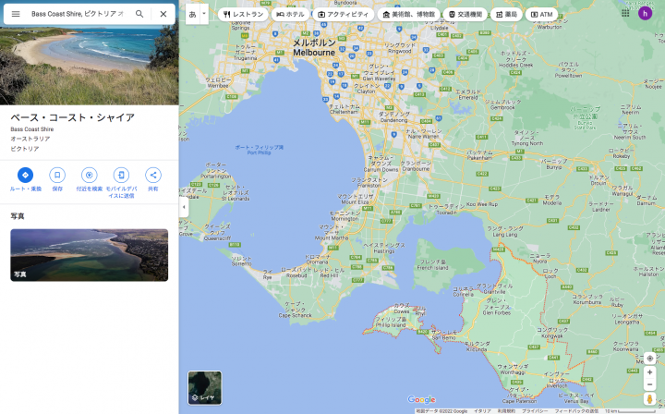Open input method dropdown arrow

[x=204, y=14]
